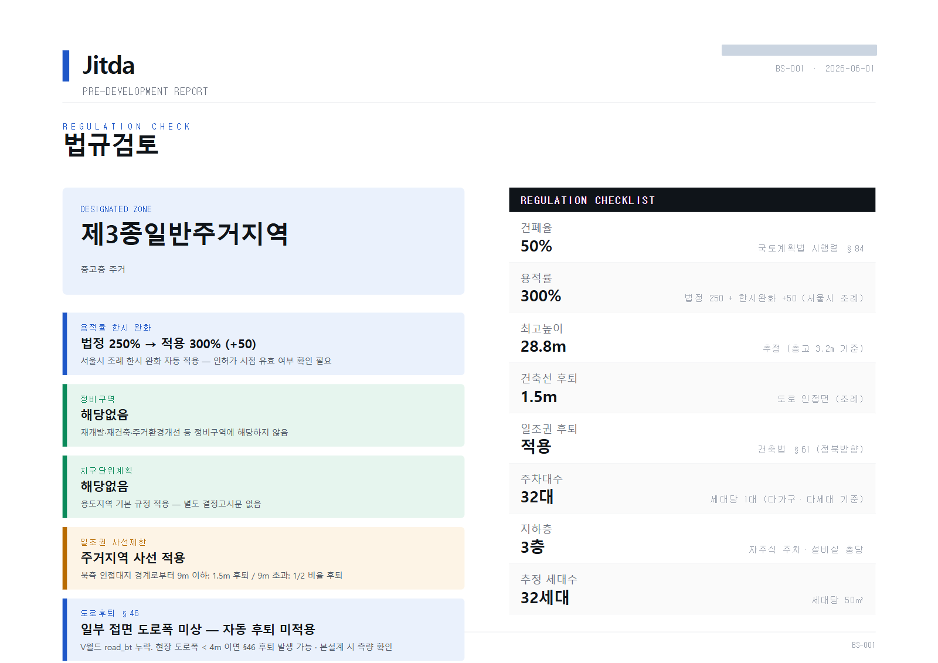Click the 건폐율 row label
The image size is (938, 663).
(x=536, y=228)
